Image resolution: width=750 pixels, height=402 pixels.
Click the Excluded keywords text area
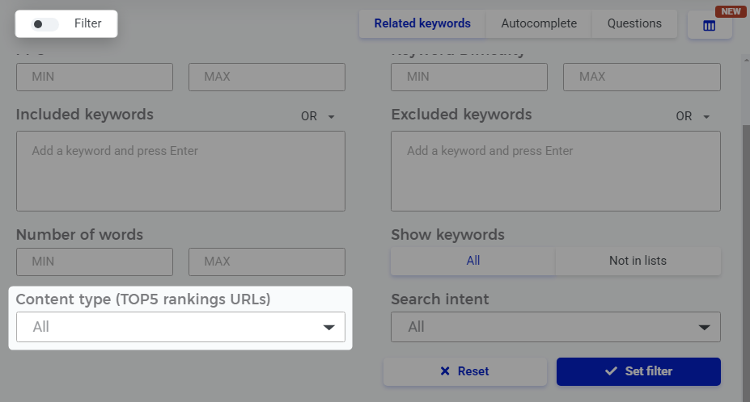[x=555, y=171]
